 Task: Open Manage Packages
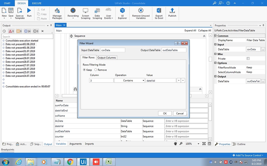(x=57, y=13)
